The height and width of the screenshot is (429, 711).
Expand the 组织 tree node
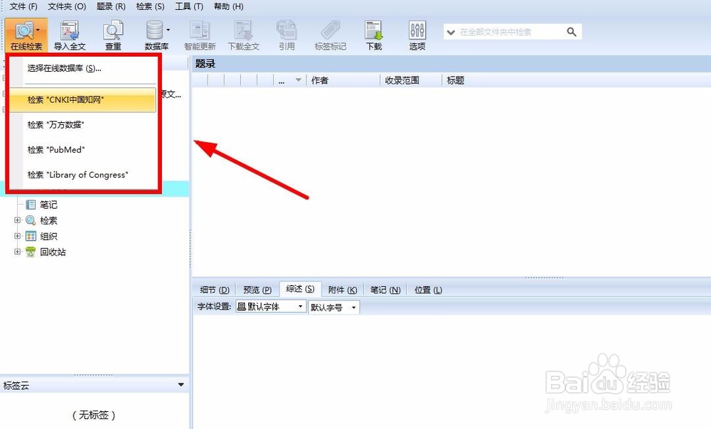click(17, 236)
